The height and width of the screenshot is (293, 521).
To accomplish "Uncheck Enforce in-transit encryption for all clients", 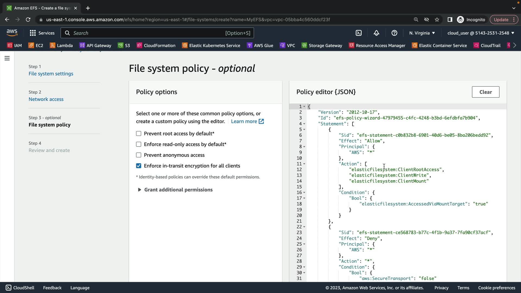I will coord(139,166).
